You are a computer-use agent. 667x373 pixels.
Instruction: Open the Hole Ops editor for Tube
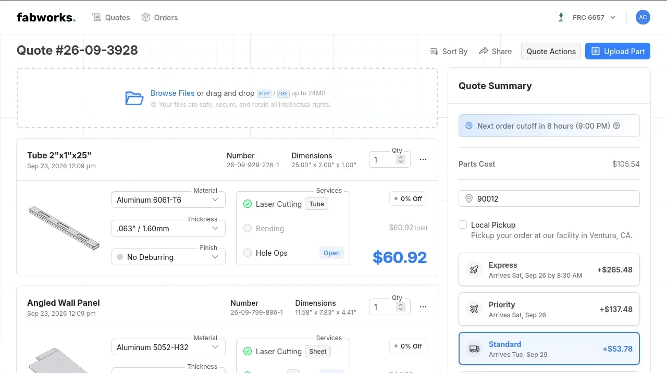331,253
